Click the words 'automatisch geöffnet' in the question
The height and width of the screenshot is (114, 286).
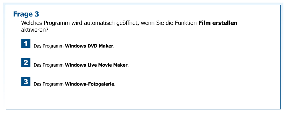110,23
